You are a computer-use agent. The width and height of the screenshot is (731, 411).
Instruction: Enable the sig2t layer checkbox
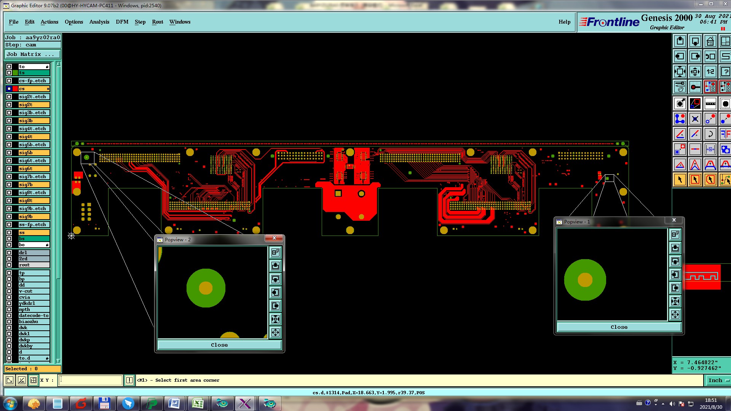9,105
